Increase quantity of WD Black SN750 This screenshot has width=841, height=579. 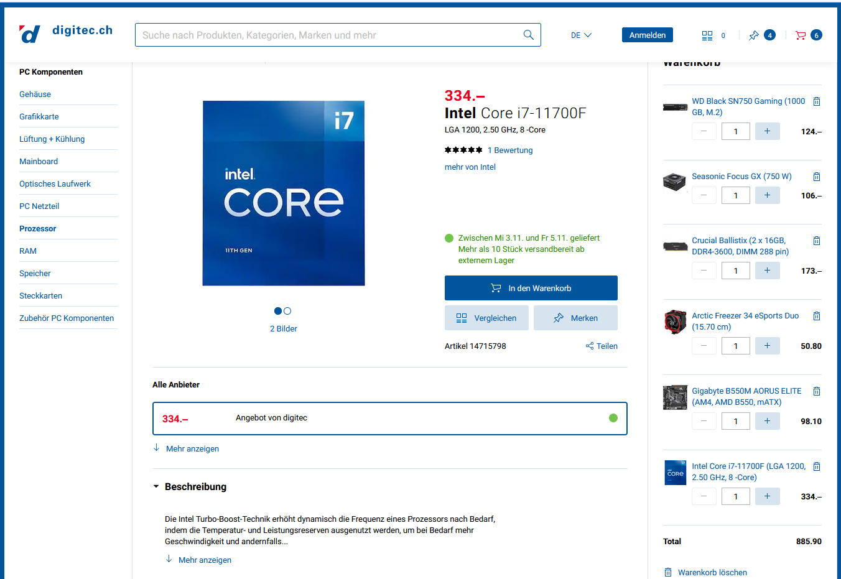pos(767,131)
